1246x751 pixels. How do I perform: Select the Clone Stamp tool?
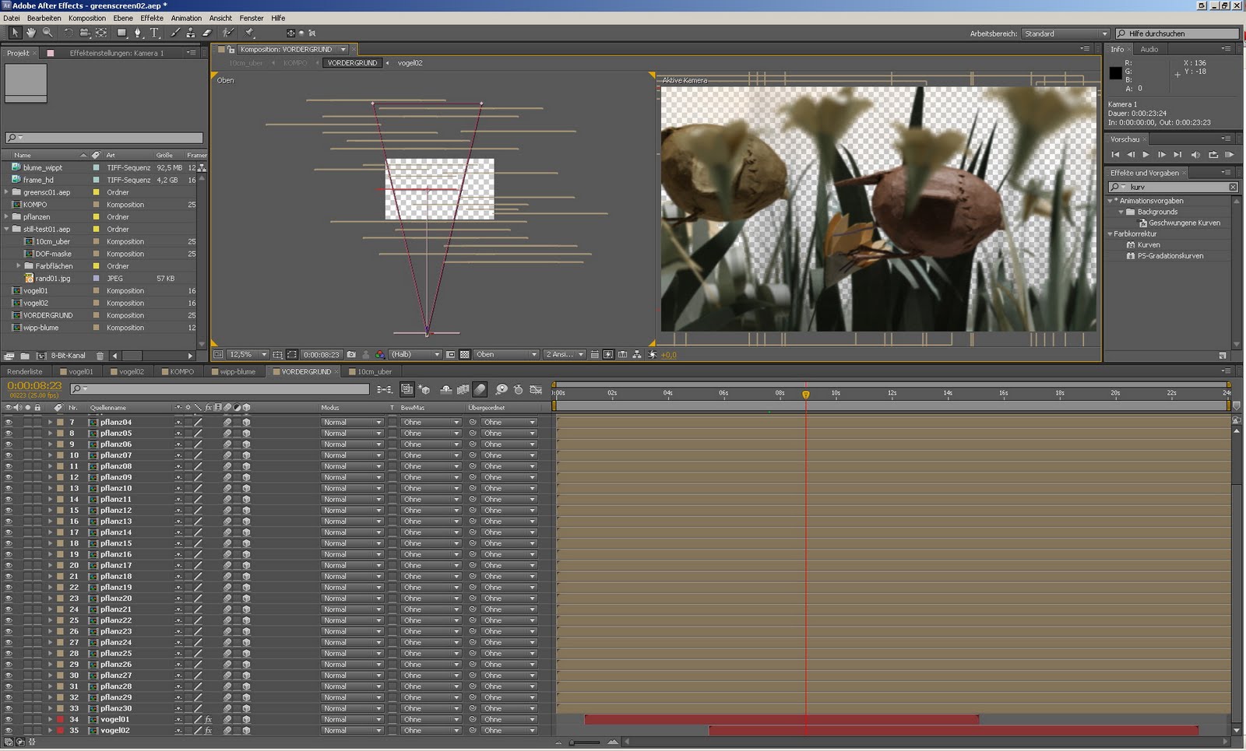point(191,33)
